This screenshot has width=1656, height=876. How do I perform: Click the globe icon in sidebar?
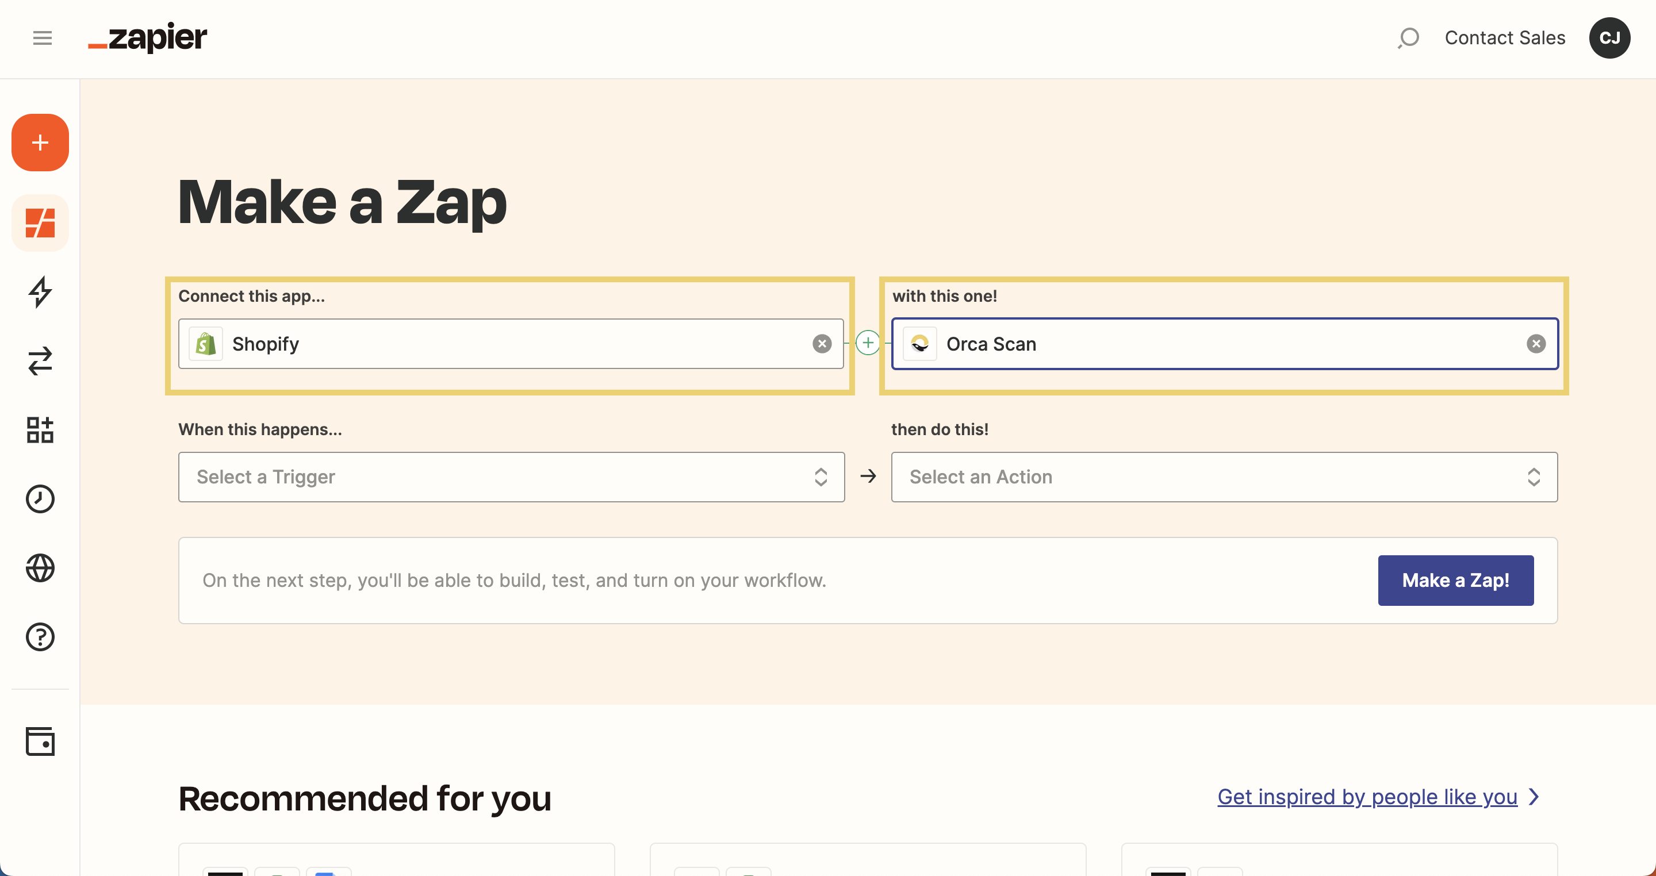pyautogui.click(x=40, y=568)
